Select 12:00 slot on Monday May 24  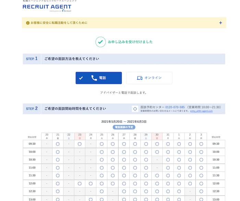[x=91, y=184]
